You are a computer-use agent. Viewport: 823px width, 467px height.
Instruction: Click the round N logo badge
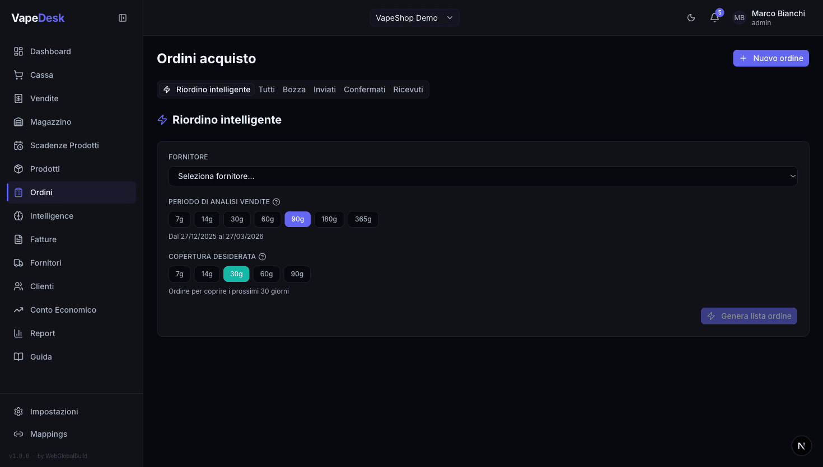click(801, 446)
